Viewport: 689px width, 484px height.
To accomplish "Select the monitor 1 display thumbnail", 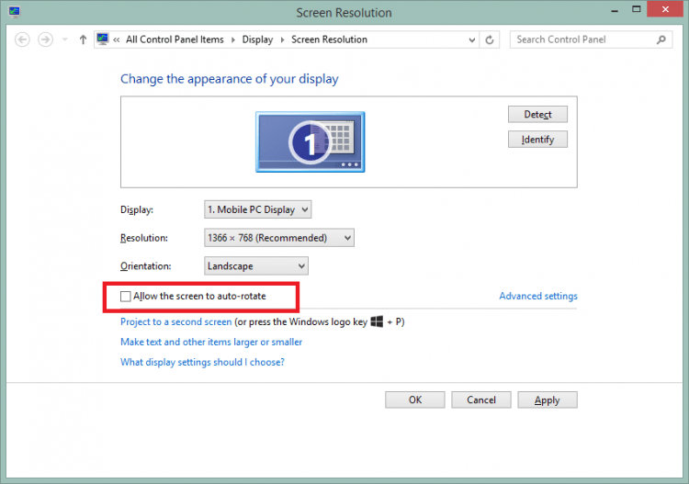I will (x=310, y=141).
